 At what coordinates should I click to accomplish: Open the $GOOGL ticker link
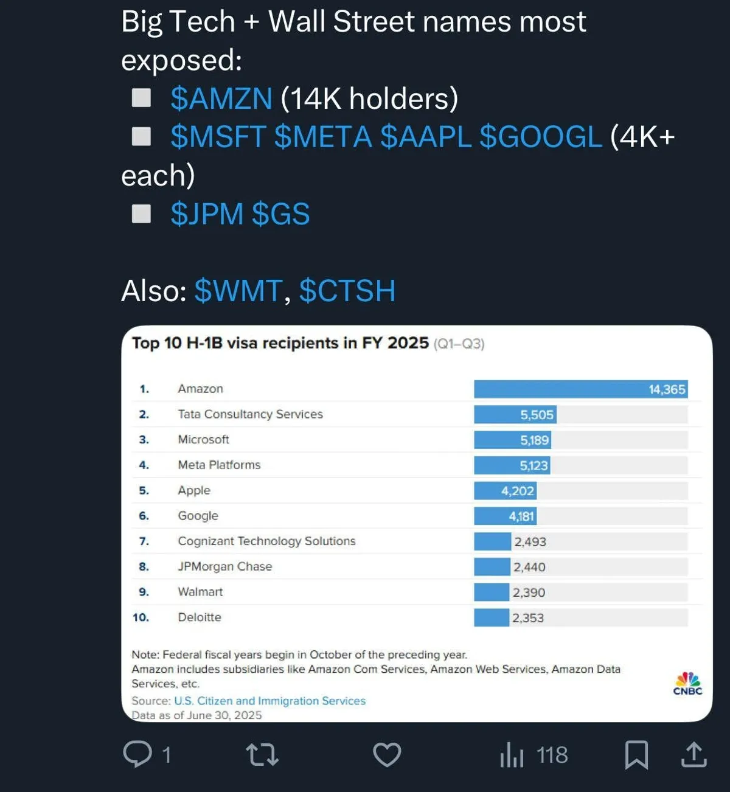[x=541, y=137]
